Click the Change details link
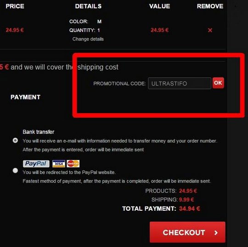248x247 pixels. pyautogui.click(x=88, y=39)
